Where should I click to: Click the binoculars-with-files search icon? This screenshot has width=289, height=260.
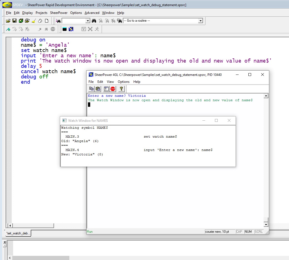[x=120, y=21]
